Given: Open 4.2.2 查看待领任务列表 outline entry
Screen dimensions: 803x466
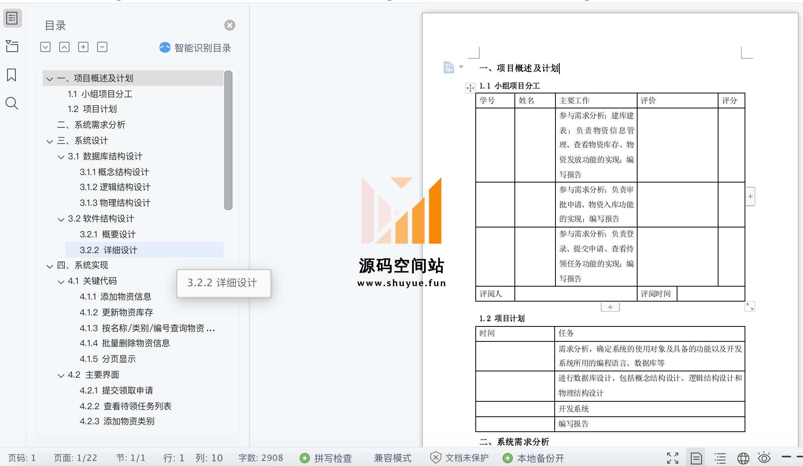Looking at the screenshot, I should [126, 406].
